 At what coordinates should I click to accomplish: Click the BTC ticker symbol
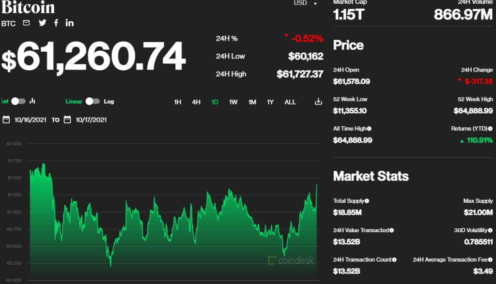pos(8,24)
